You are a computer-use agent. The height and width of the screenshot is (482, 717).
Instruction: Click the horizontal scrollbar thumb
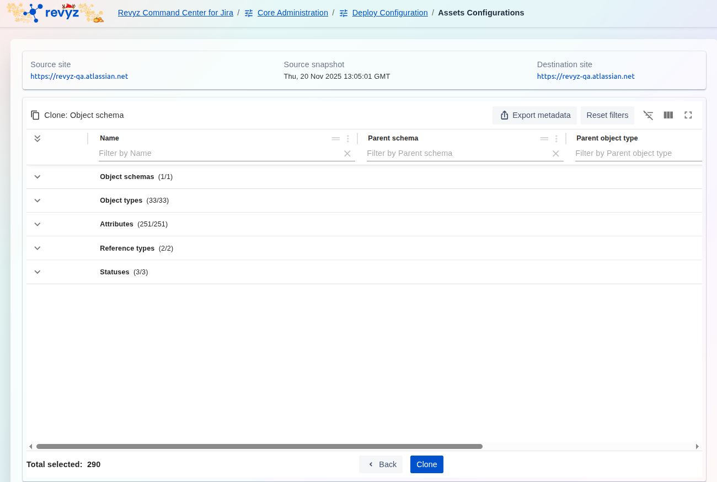click(259, 446)
